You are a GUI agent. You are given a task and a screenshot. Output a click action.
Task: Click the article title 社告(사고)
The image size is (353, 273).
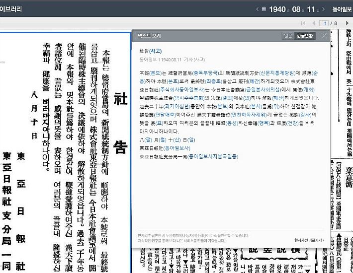(151, 51)
